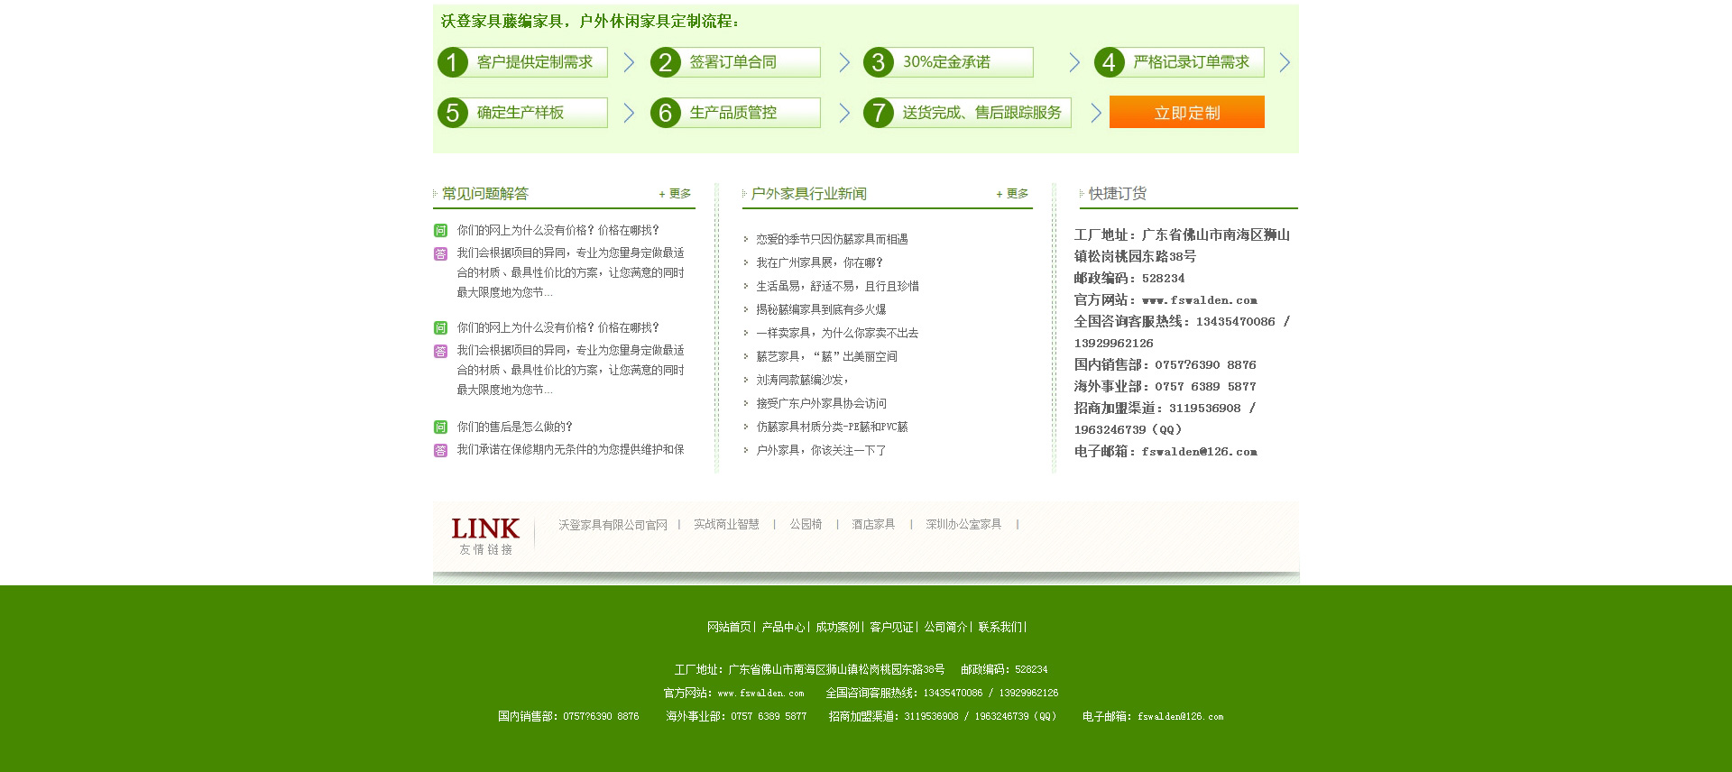Open question 你们的售后是怎么做的？
This screenshot has width=1732, height=772.
[x=514, y=427]
